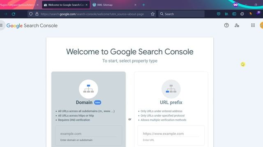Open the Help question mark icon
This screenshot has width=263, height=147.
(226, 25)
